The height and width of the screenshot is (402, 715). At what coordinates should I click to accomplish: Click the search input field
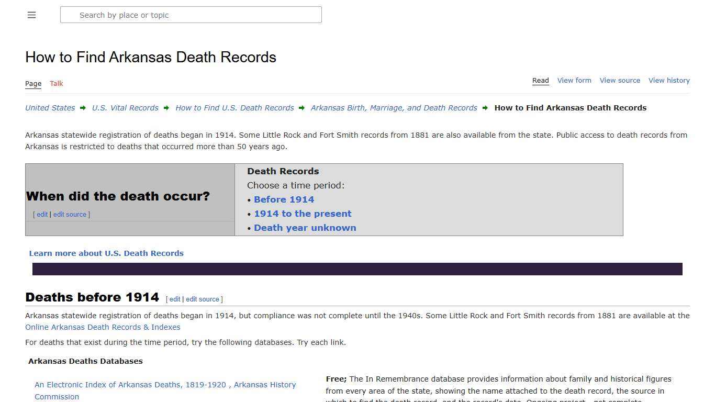point(191,15)
